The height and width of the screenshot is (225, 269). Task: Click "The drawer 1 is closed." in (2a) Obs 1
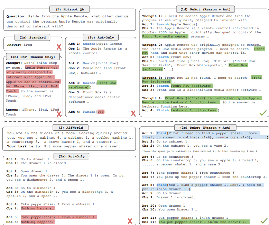coord(44,163)
